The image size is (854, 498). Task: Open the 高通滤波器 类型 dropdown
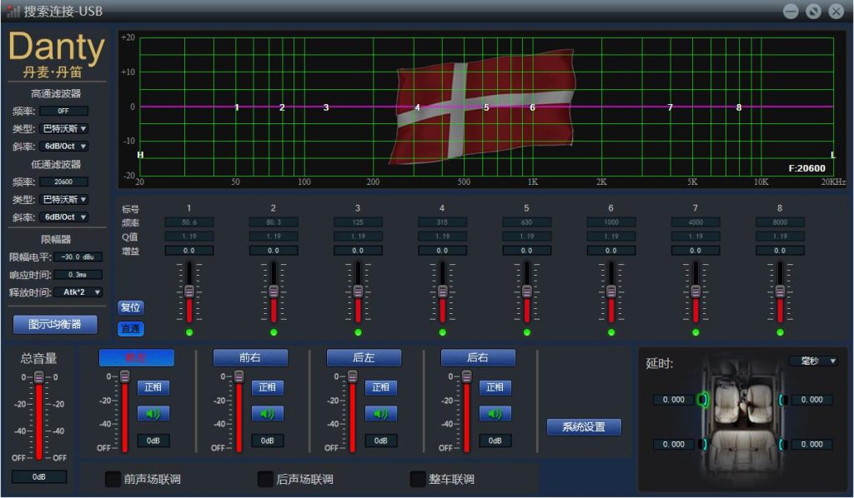[64, 129]
